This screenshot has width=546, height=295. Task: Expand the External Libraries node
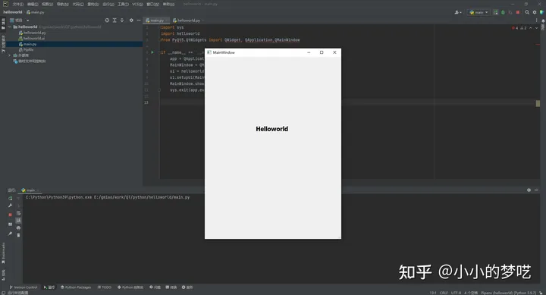tap(10, 55)
